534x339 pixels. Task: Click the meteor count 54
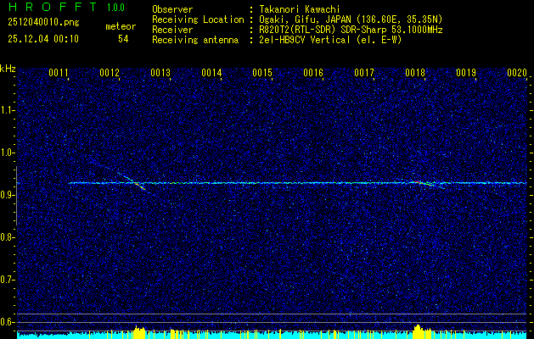(123, 39)
